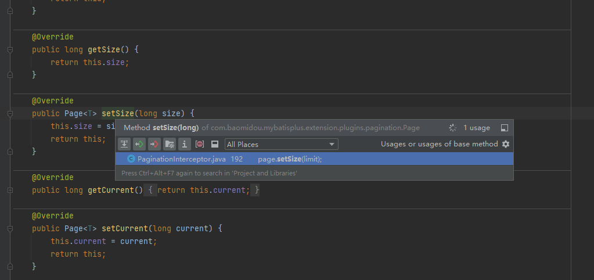This screenshot has height=280, width=594.
Task: Click 'page.setSize(limit);' in the usage row
Action: click(x=290, y=159)
